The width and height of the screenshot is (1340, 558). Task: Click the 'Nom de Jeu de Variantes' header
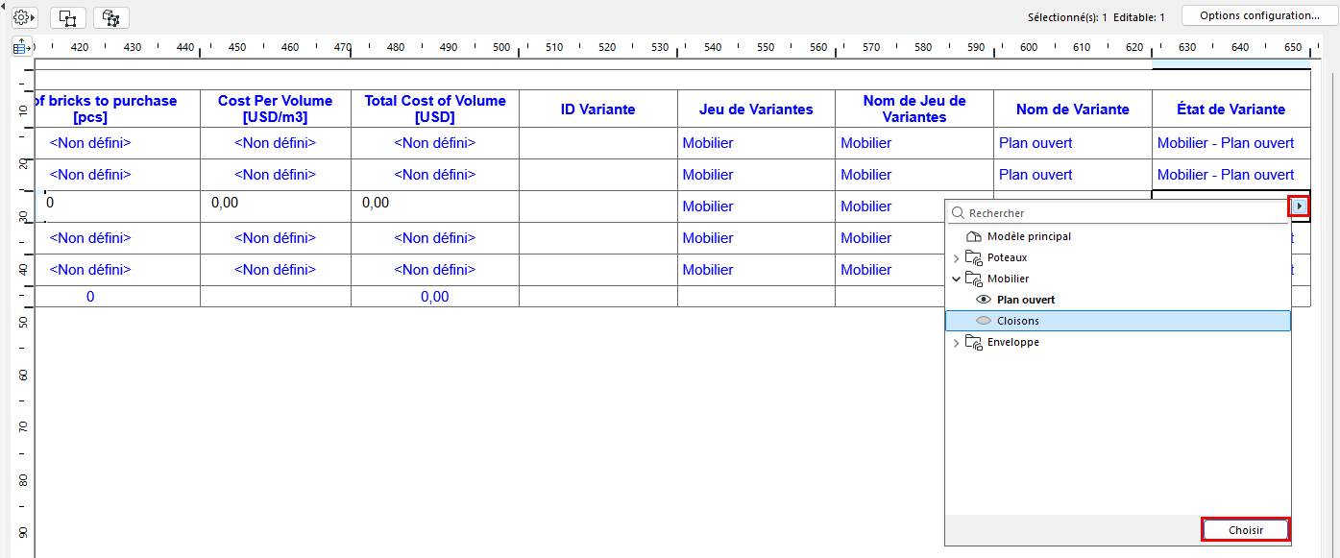pyautogui.click(x=914, y=109)
